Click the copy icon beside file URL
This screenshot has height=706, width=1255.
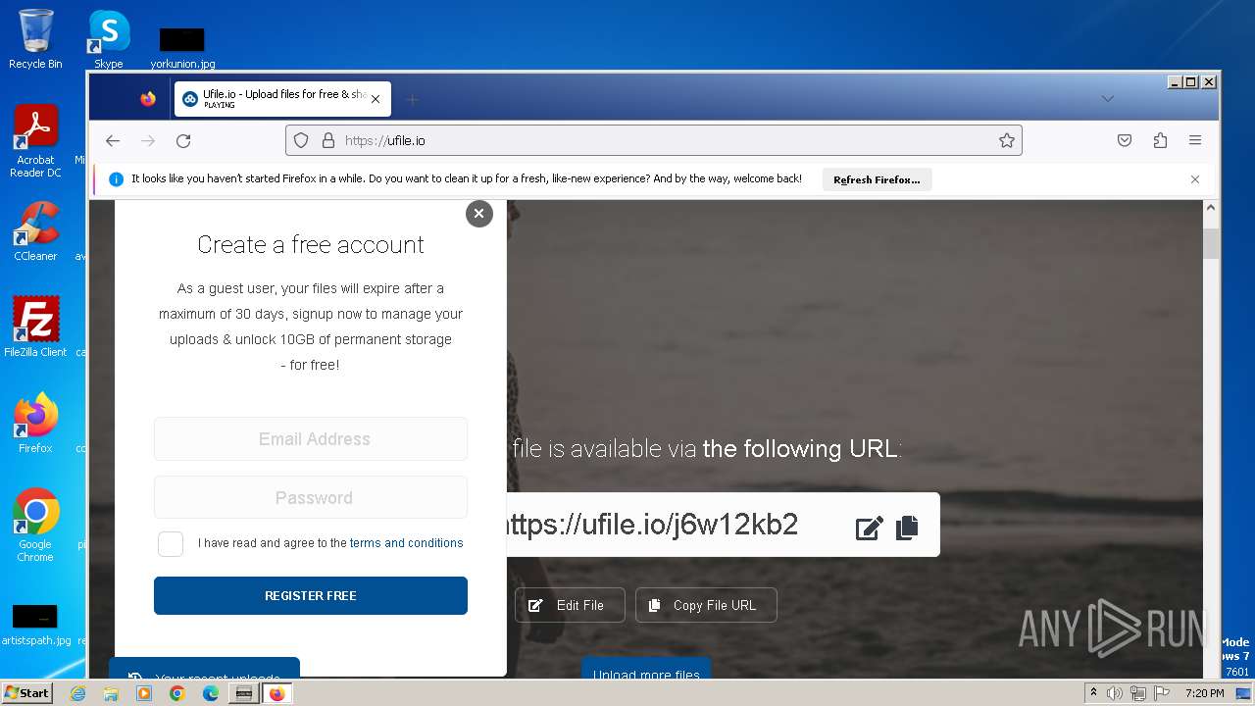[907, 528]
